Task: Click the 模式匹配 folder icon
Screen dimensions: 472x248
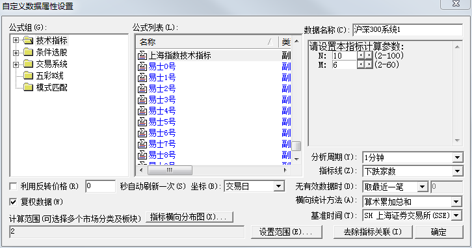Action: (28, 87)
